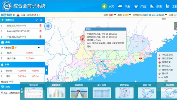Click the system logo at top left
The width and height of the screenshot is (177, 100).
pos(7,6)
